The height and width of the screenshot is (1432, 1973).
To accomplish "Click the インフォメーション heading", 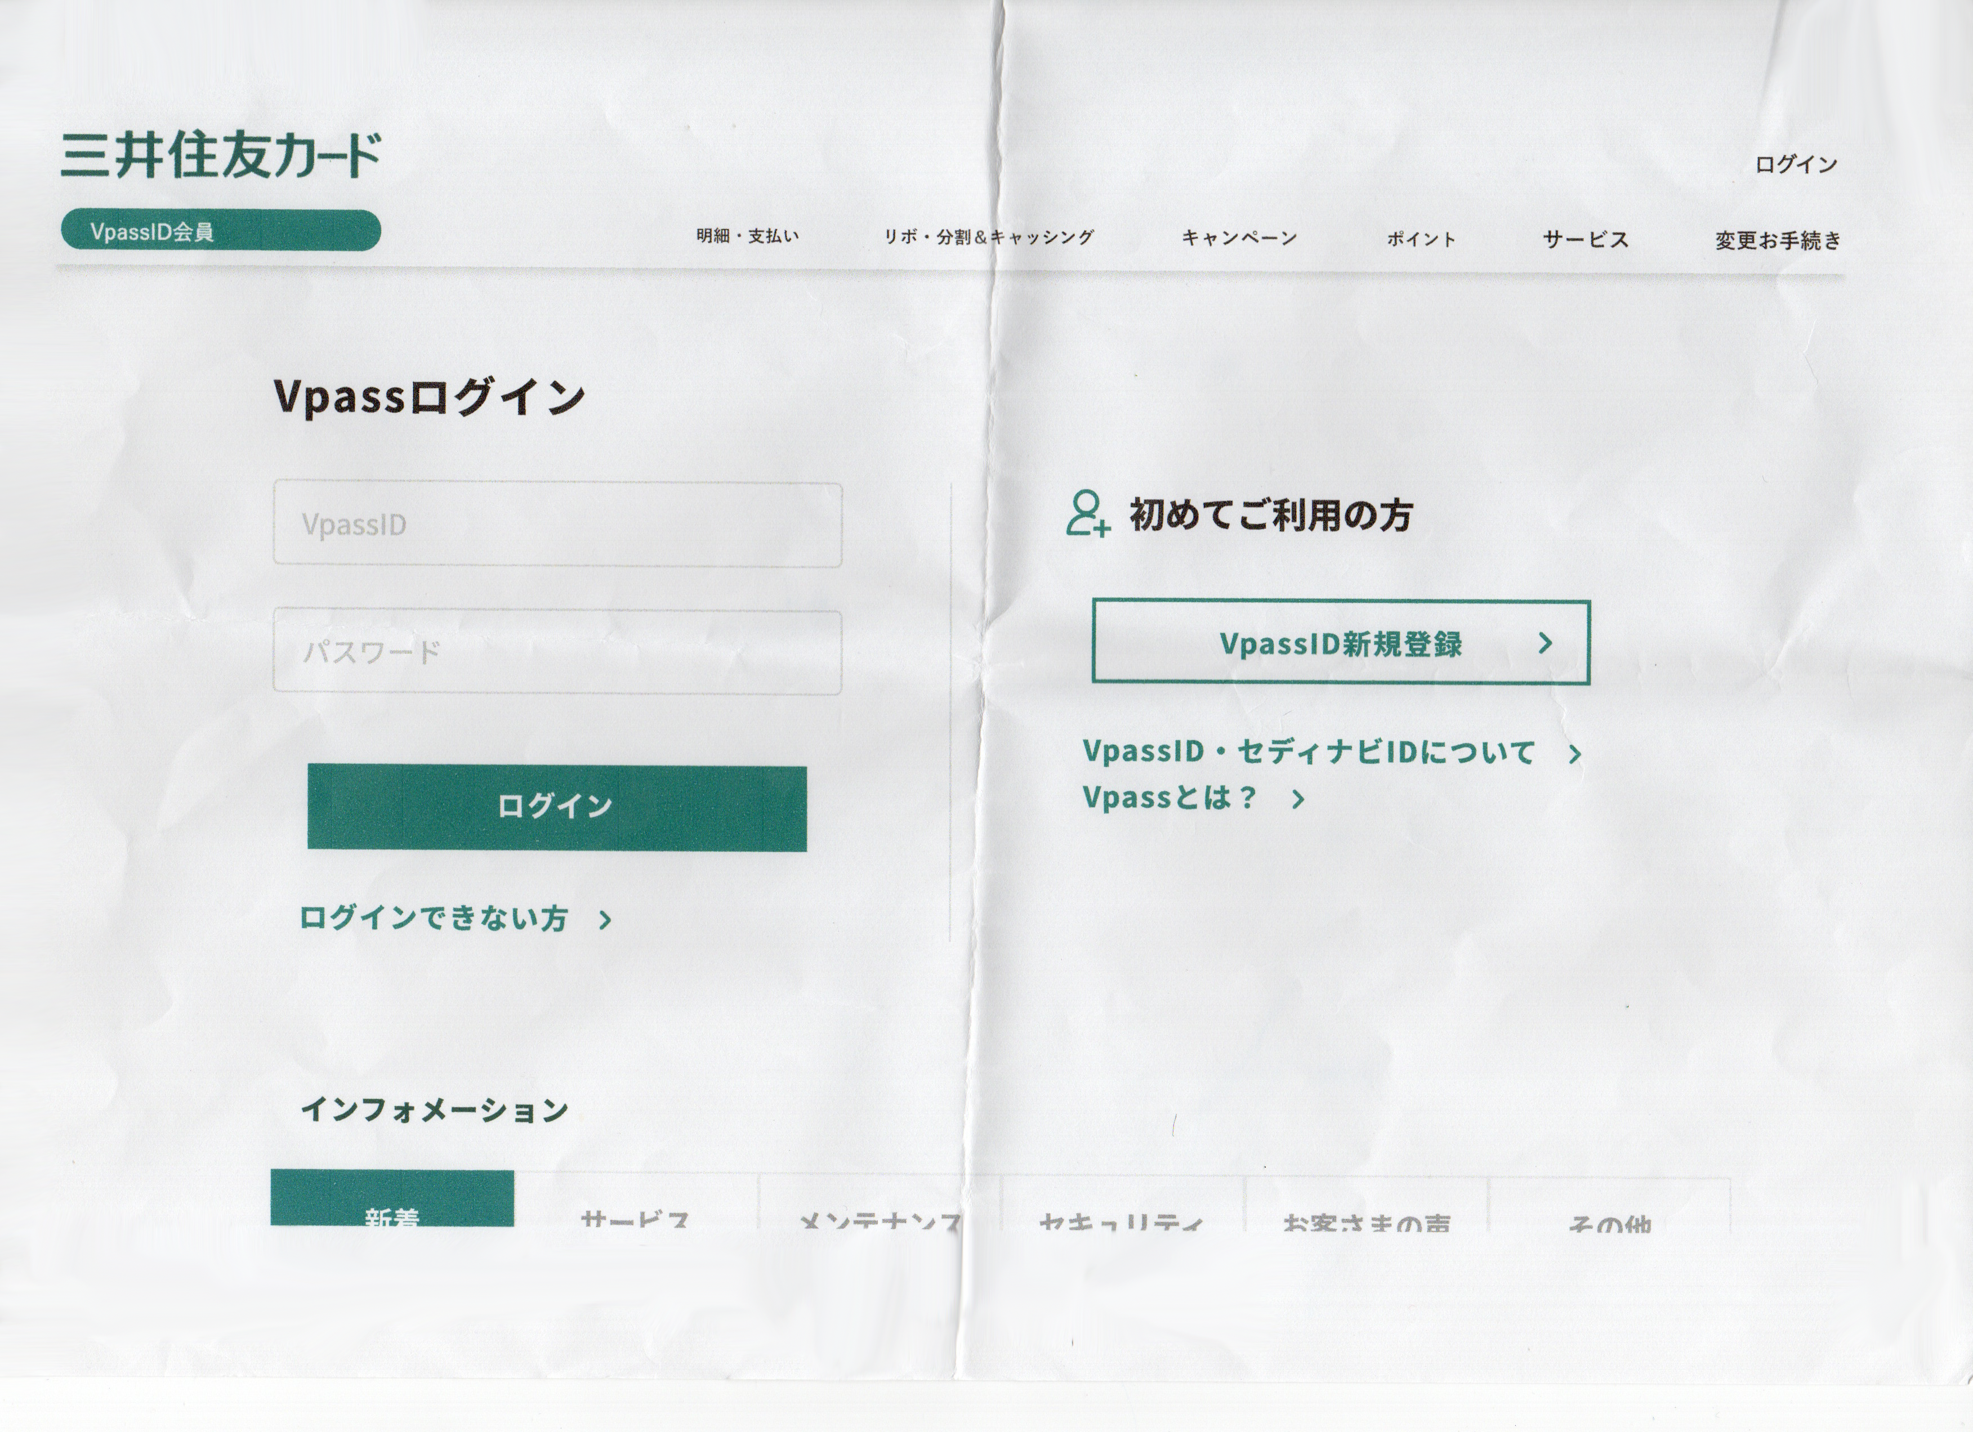I will click(434, 1109).
